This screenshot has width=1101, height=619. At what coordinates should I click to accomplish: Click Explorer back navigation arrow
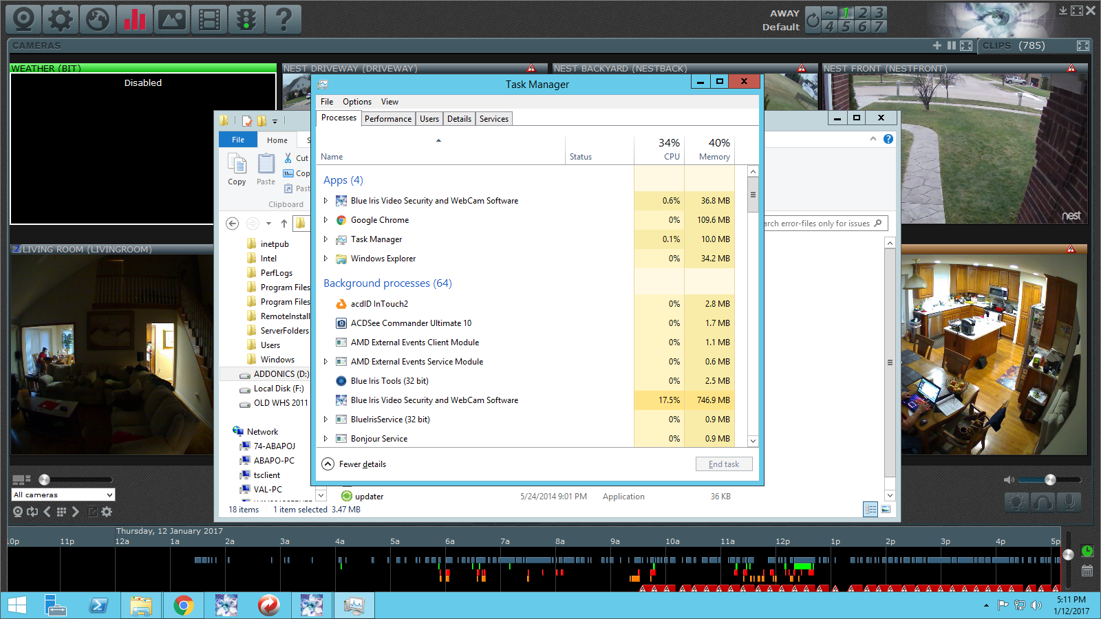(x=233, y=223)
